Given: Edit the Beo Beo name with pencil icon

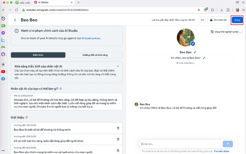Looking at the screenshot, I should 195,52.
